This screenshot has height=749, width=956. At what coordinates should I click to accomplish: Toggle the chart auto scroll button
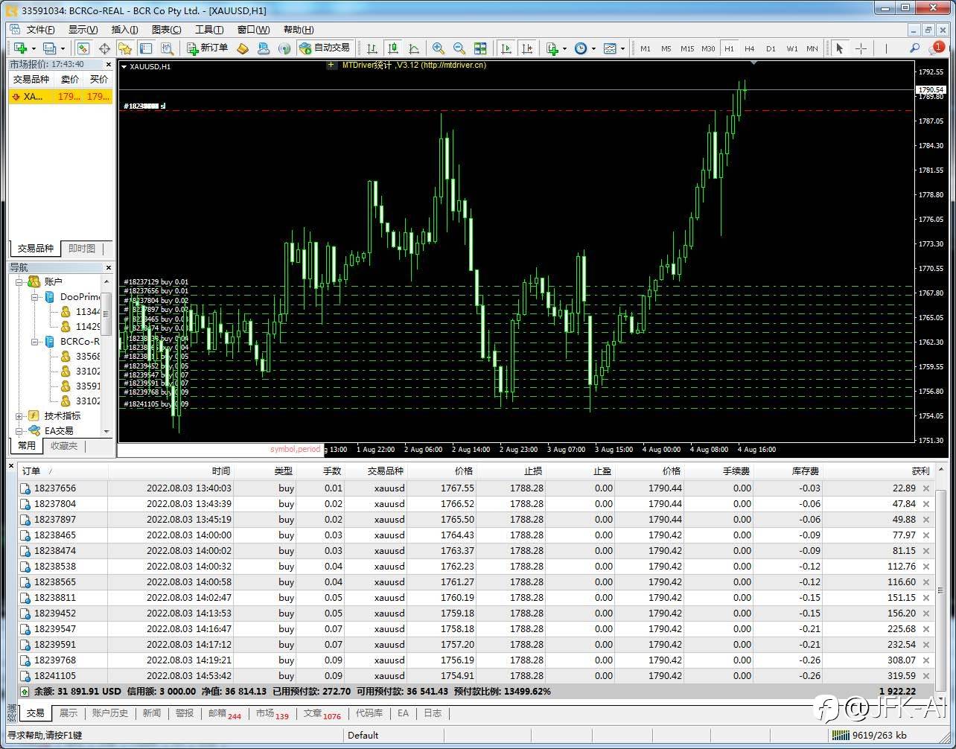[506, 48]
